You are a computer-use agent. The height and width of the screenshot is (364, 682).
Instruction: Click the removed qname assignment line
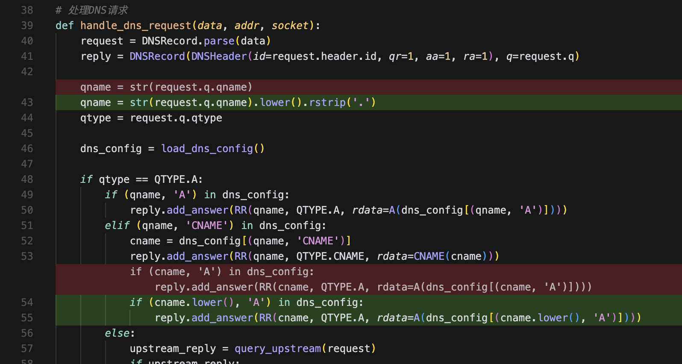point(166,87)
